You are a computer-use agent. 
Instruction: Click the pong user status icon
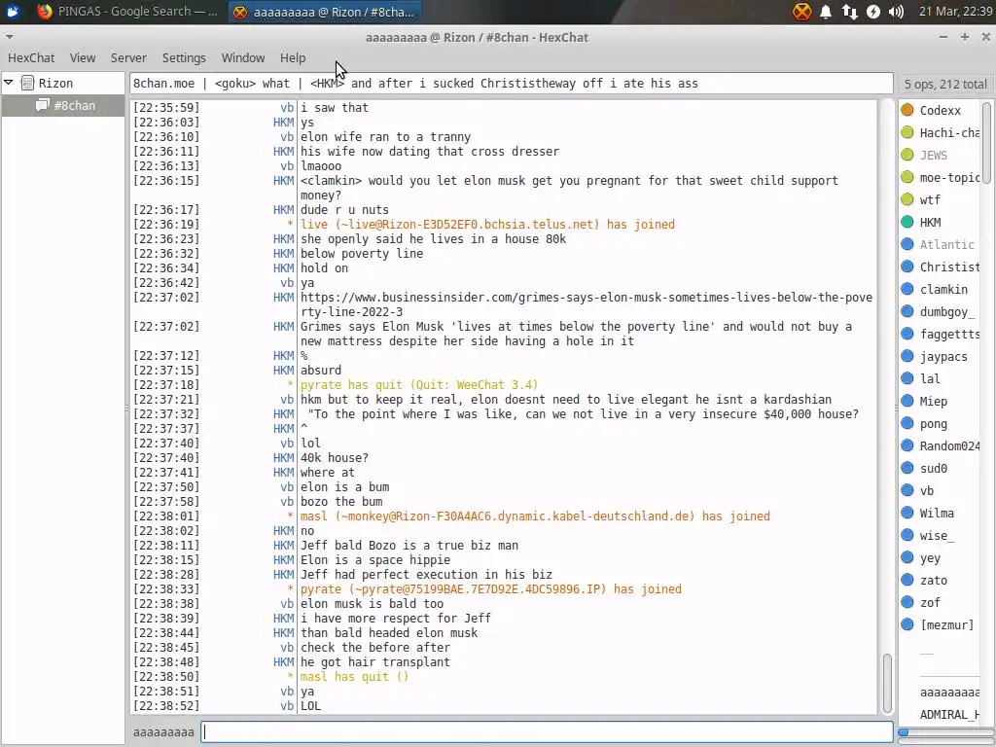coord(907,423)
